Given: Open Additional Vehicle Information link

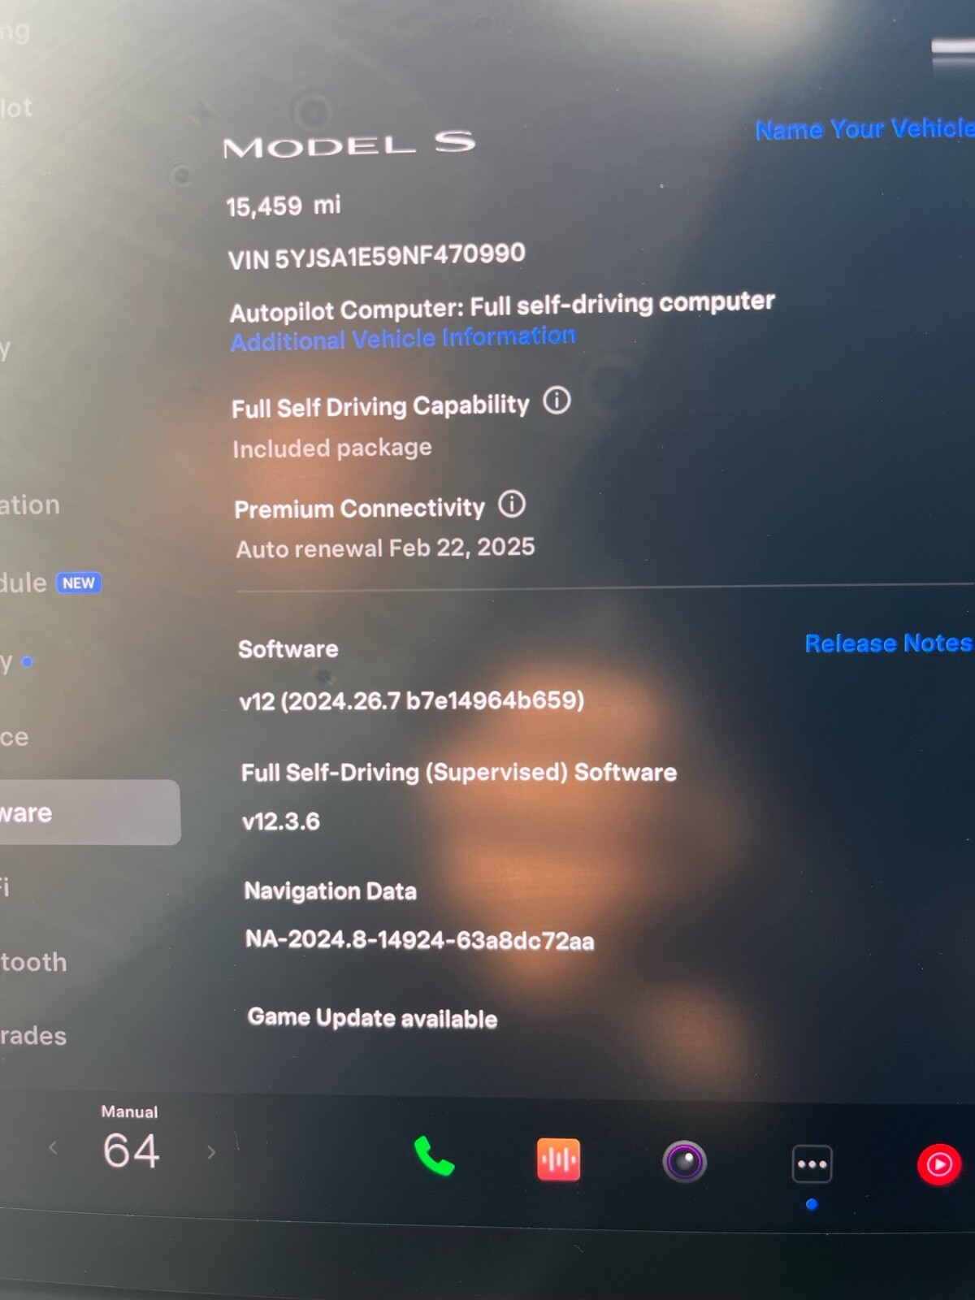Looking at the screenshot, I should tap(403, 338).
